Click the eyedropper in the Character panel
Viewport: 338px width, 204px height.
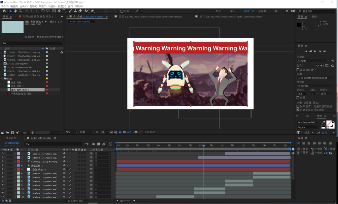click(323, 122)
